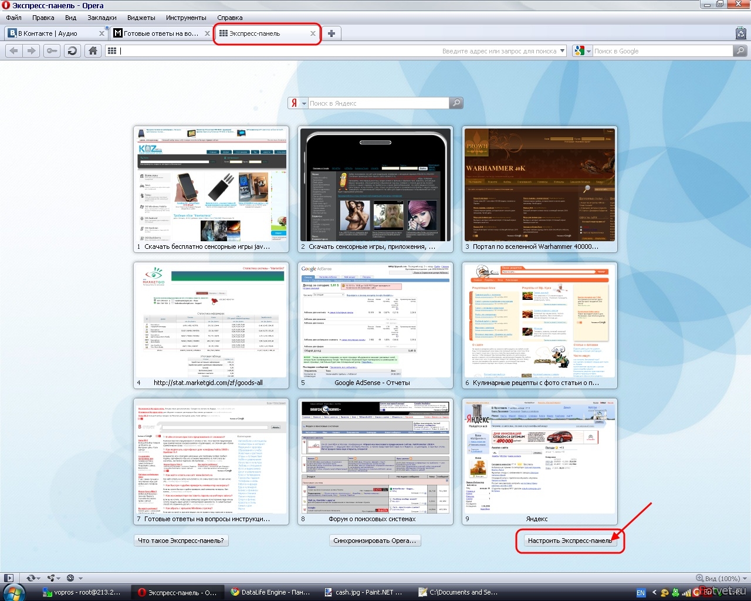Click Что такое Экспресс-панель? button
751x601 pixels.
click(181, 541)
